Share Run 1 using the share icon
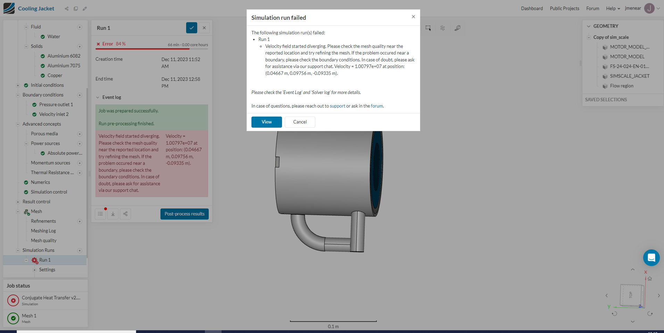The image size is (664, 333). point(125,214)
